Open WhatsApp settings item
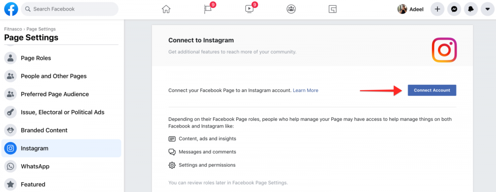 [x=61, y=166]
